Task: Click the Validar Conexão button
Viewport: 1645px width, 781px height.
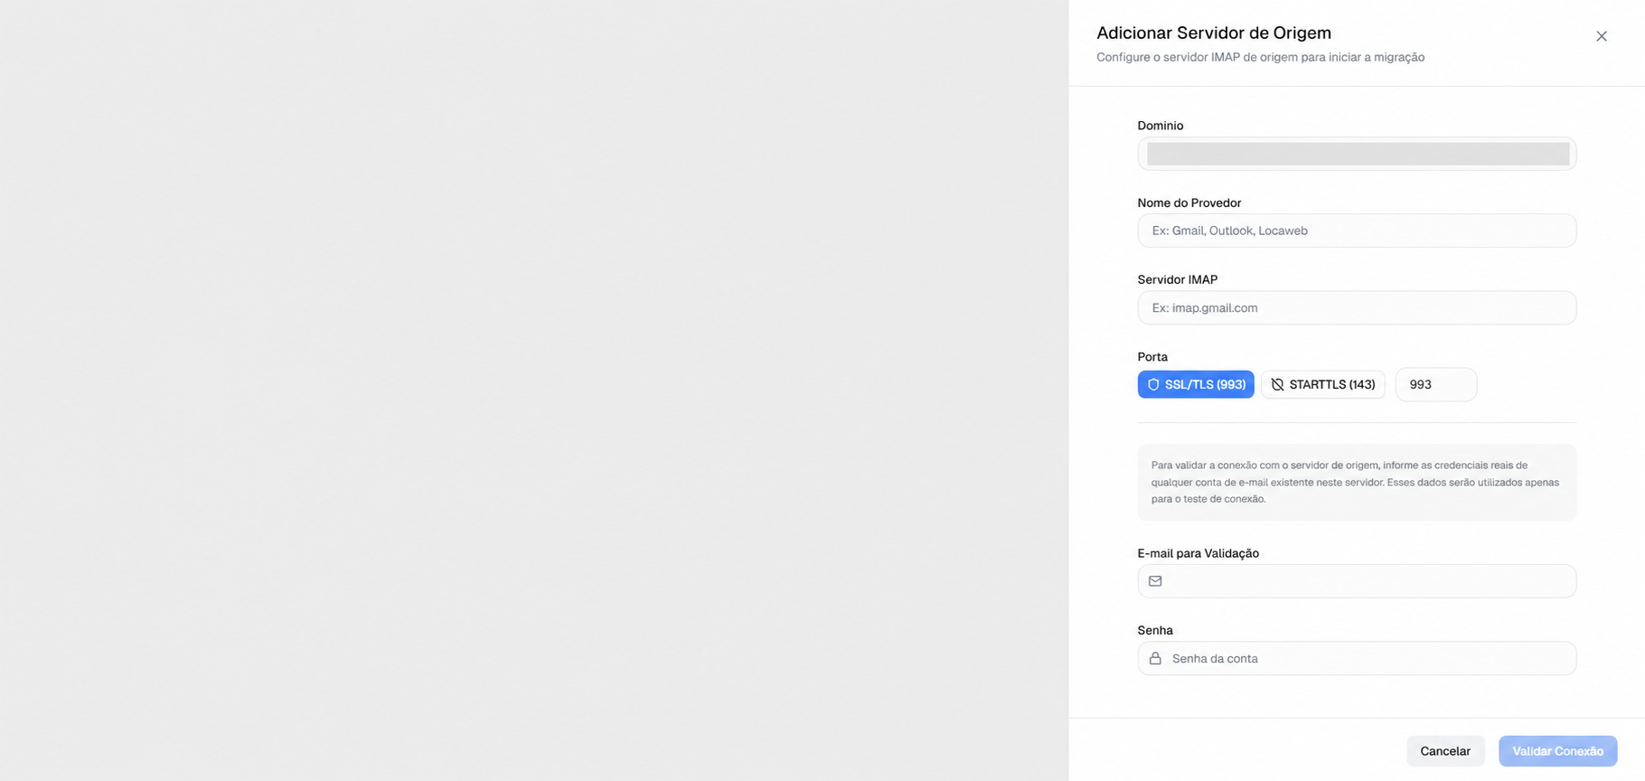Action: click(1557, 751)
